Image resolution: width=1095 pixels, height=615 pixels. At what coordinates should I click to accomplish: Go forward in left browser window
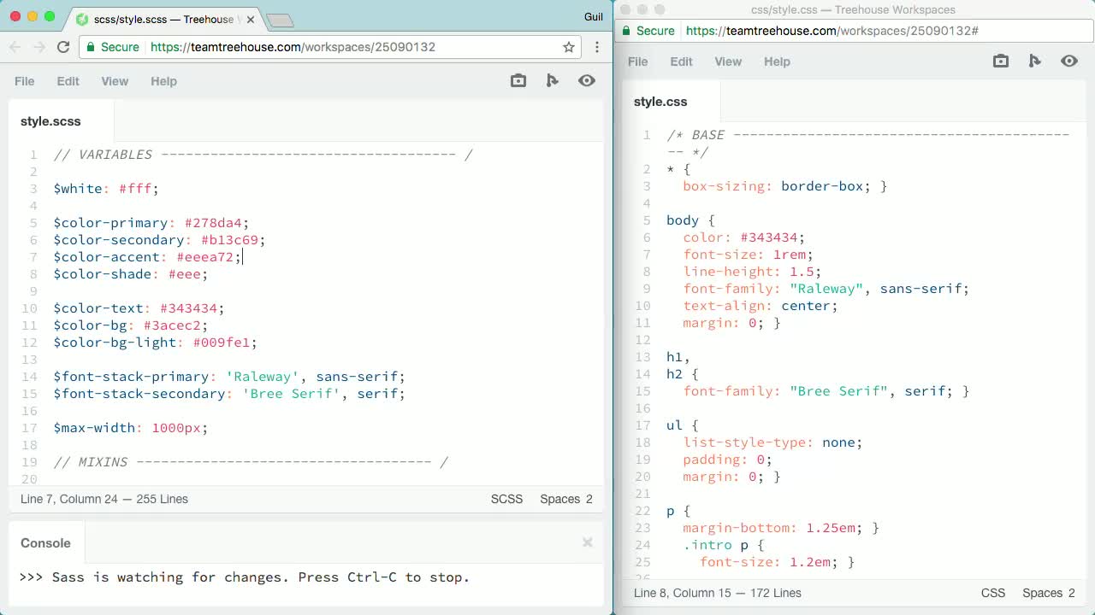[x=38, y=47]
